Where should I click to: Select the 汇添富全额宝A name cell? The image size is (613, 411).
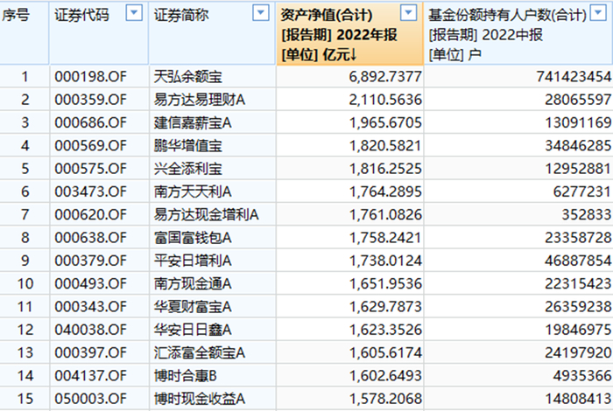(x=212, y=352)
